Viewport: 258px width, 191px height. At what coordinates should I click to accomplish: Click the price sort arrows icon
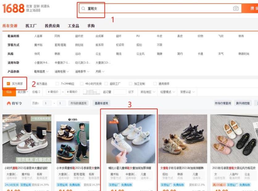(x=40, y=92)
